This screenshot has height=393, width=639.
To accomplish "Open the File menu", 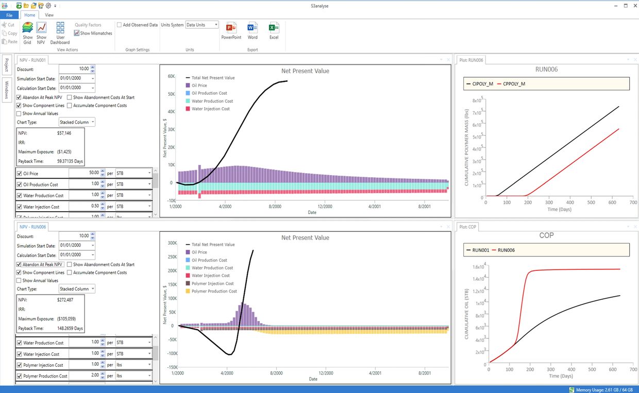I will pyautogui.click(x=9, y=15).
